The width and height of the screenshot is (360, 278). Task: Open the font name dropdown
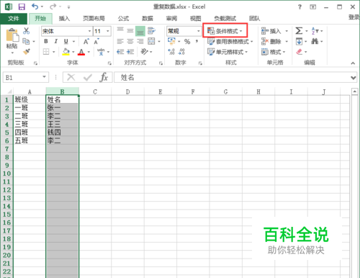click(x=89, y=31)
